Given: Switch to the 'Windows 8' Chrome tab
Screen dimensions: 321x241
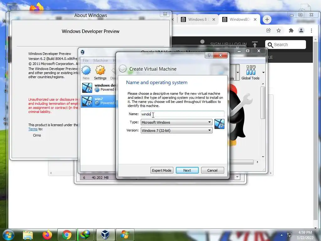Looking at the screenshot, I should [x=197, y=19].
